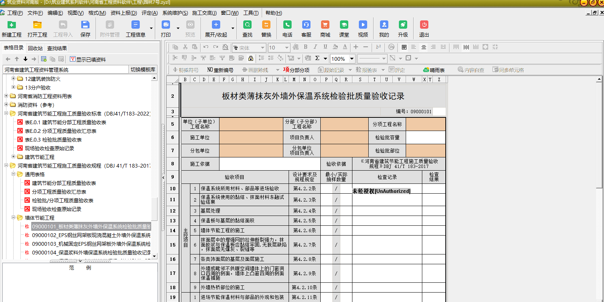
Task: Click the 工程信息 project info icon
Action: click(x=135, y=25)
